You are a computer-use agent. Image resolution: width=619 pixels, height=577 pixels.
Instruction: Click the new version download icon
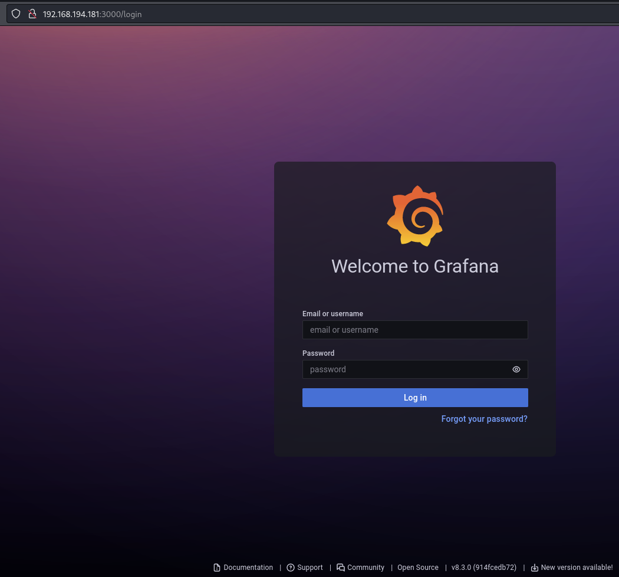coord(535,568)
